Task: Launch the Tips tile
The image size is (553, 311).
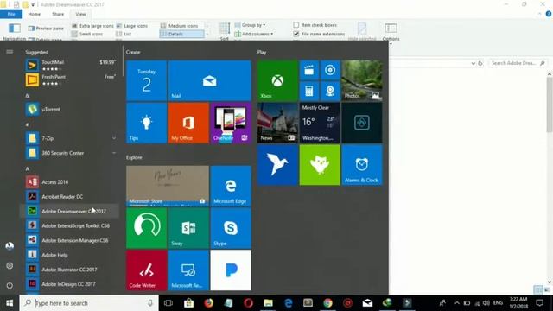Action: click(x=146, y=123)
